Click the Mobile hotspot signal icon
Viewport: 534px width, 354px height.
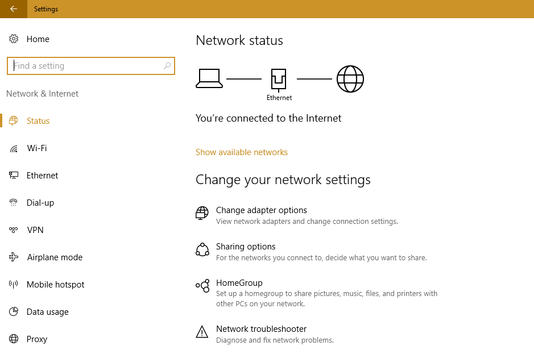13,284
